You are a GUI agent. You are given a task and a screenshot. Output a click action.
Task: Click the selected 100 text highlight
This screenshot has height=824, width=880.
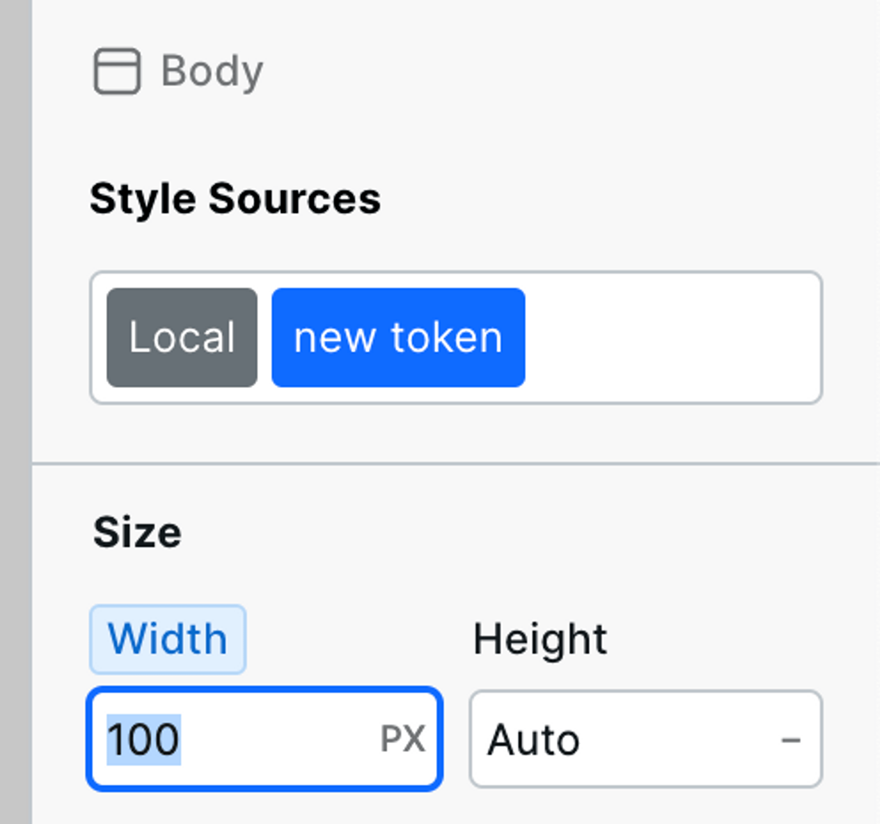click(x=144, y=739)
